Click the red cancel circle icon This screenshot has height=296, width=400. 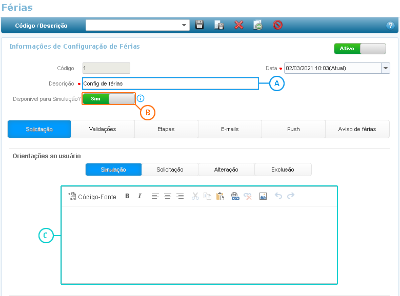(x=277, y=25)
